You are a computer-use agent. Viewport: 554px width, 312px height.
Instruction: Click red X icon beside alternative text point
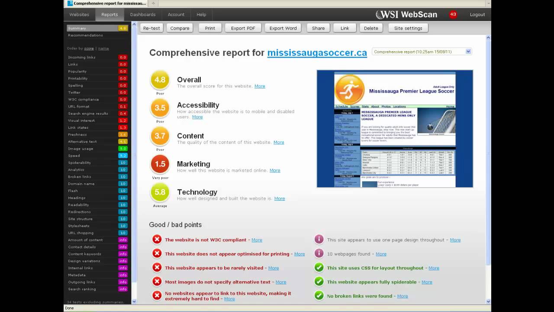pos(157,282)
